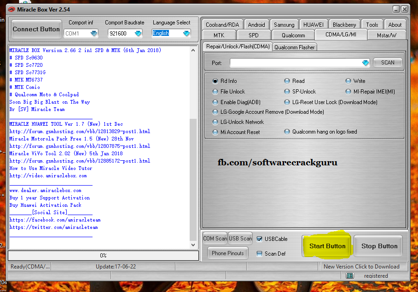418x292 pixels.
Task: Open the HUAWEI tab
Action: tap(313, 24)
